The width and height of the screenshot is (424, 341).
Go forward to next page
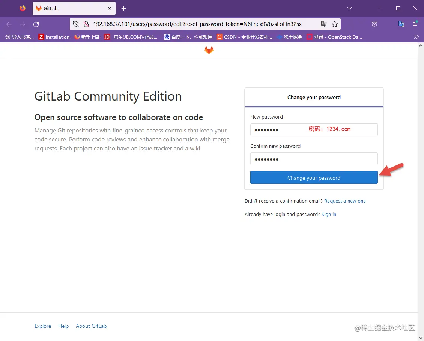(x=23, y=24)
